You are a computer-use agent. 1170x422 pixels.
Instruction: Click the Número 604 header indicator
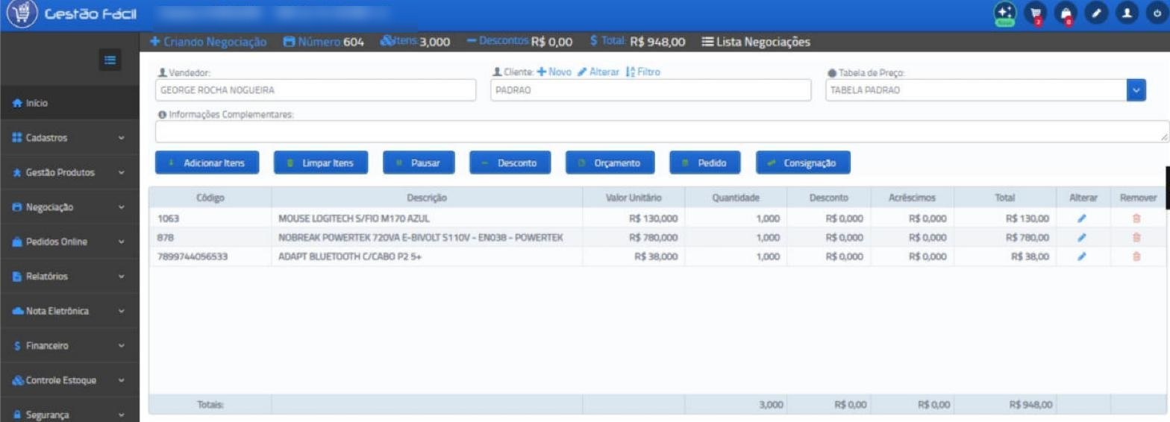(324, 42)
